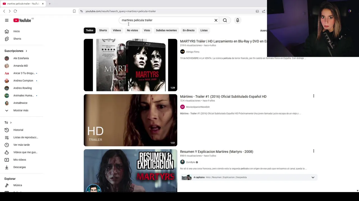
Task: Open the YouTube hamburger guide menu
Action: [7, 20]
